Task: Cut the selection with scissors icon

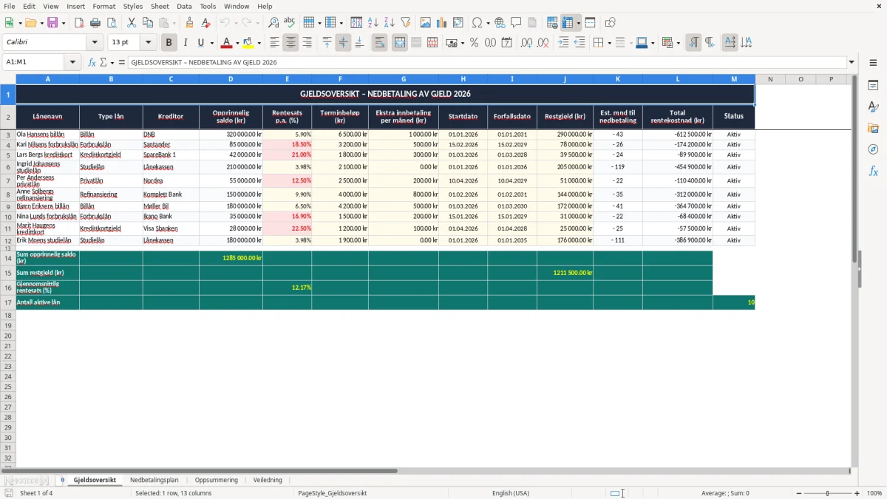Action: (x=132, y=23)
